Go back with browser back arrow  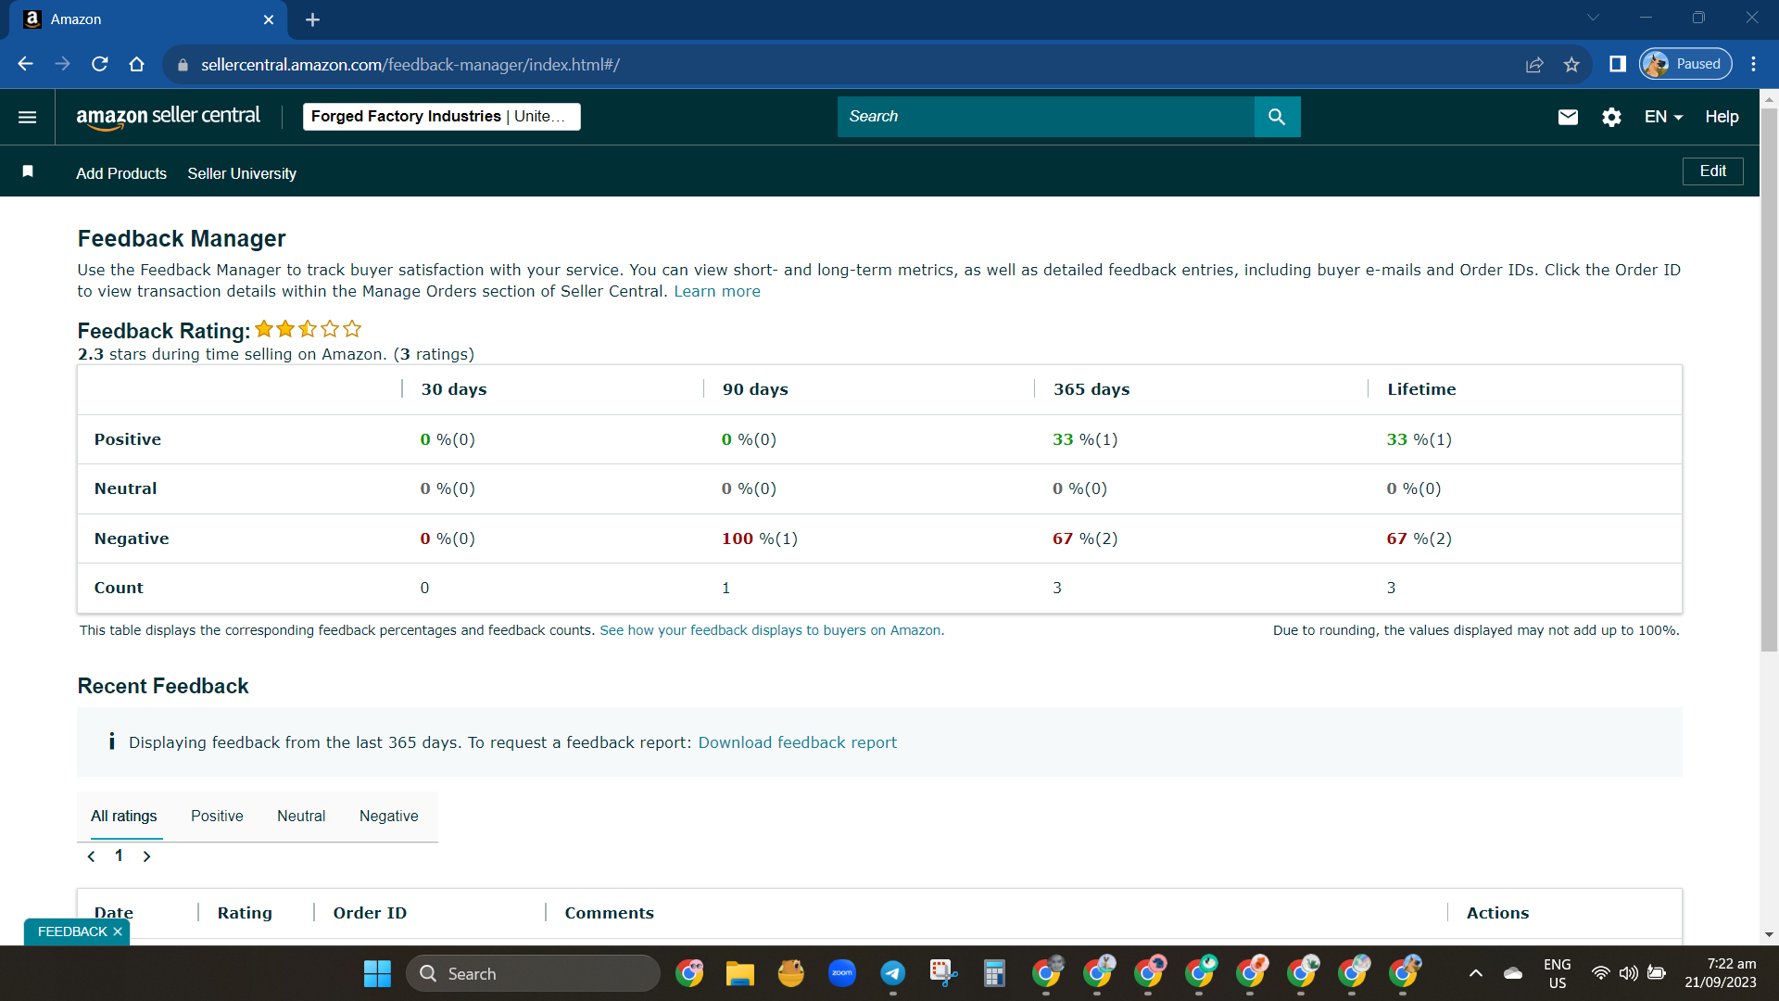coord(25,64)
